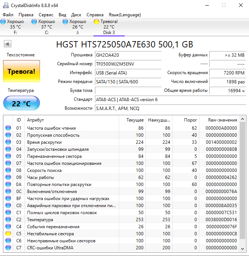The width and height of the screenshot is (249, 256).
Task: Open the Диск menu
Action: pyautogui.click(x=76, y=15)
